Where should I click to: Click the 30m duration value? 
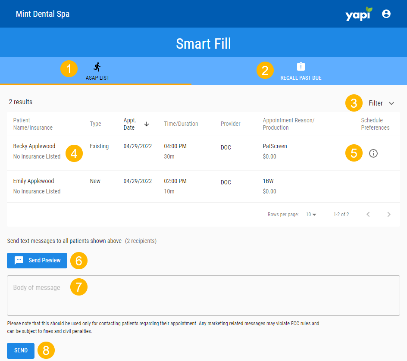click(x=169, y=156)
